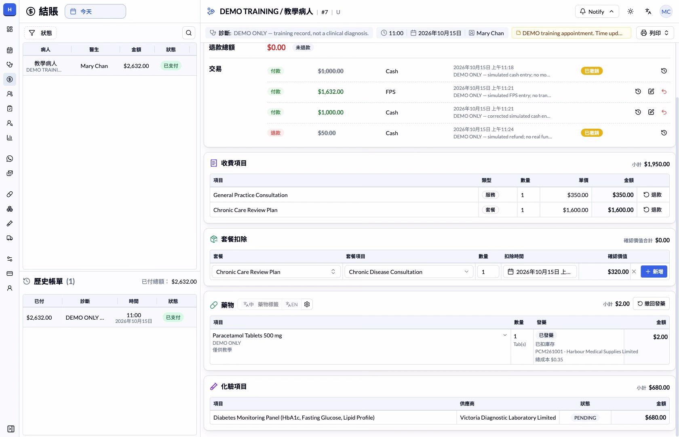Click the calendar icon in the left sidebar
This screenshot has width=679, height=437.
[x=10, y=50]
